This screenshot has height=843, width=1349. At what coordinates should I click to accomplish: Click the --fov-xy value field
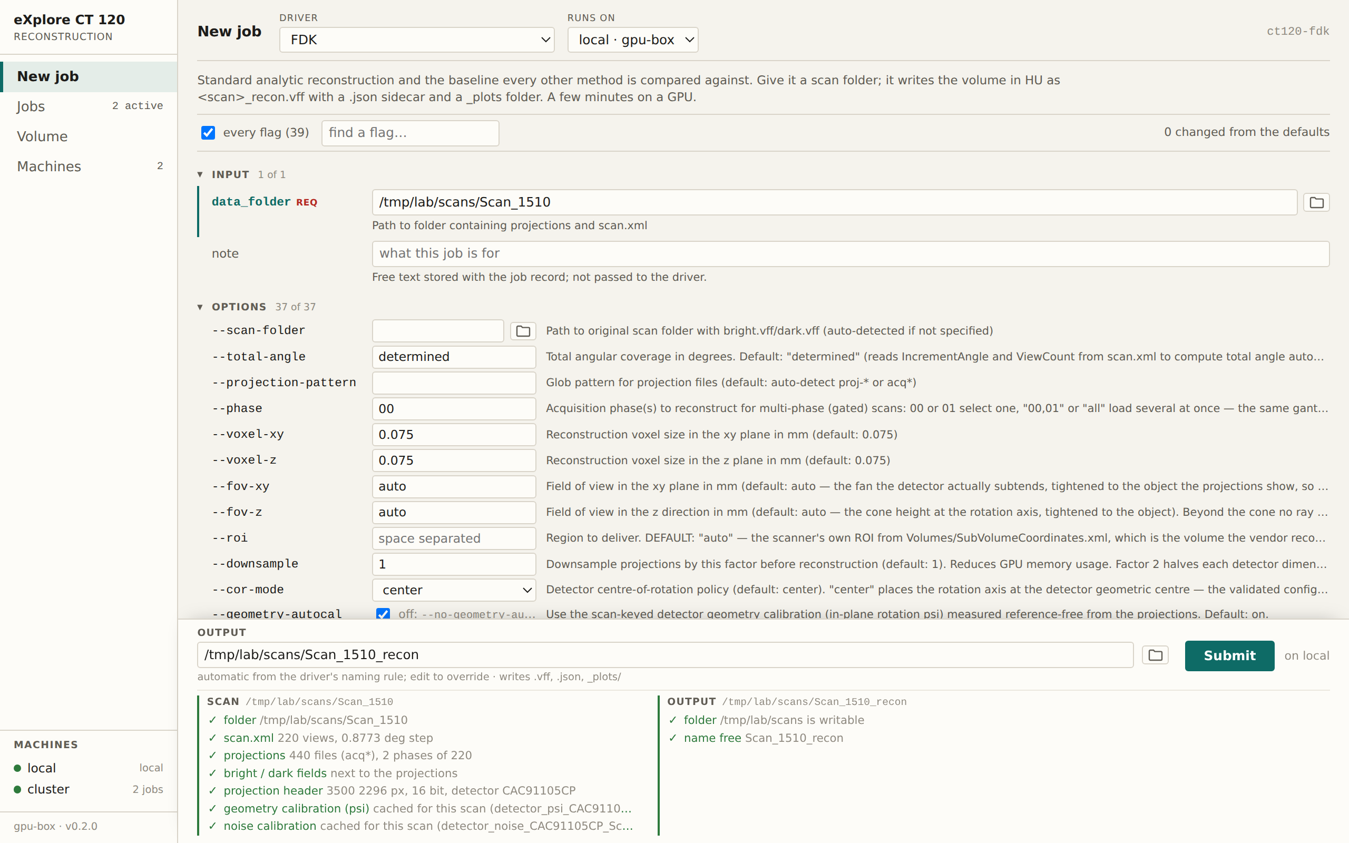tap(454, 486)
